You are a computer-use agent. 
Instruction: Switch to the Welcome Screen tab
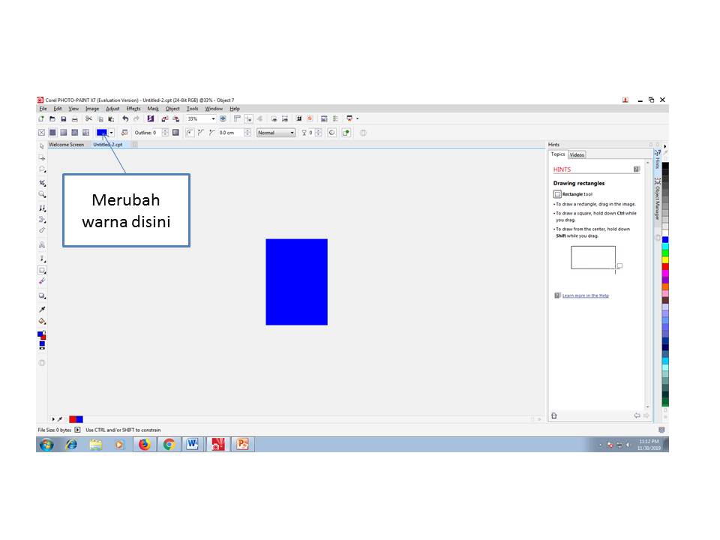[x=67, y=145]
